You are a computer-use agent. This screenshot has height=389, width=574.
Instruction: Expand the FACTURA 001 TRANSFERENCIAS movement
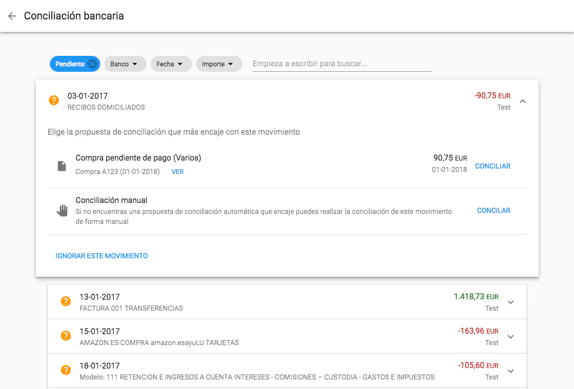click(510, 301)
